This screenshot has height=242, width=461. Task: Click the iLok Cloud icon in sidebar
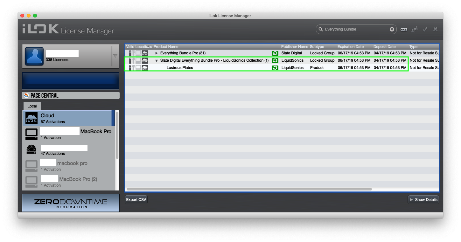31,118
